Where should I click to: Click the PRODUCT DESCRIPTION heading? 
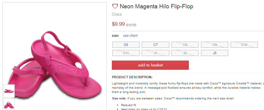(x=132, y=77)
